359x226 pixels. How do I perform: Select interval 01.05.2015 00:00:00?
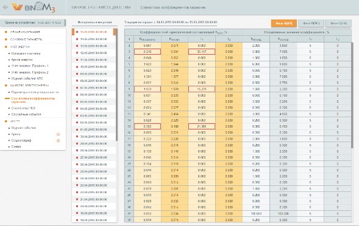[x=93, y=129]
